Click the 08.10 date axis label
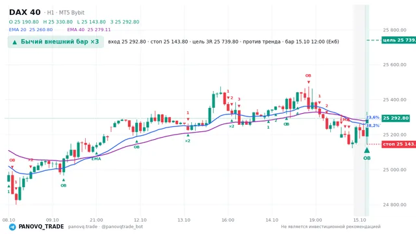 pos(8,220)
